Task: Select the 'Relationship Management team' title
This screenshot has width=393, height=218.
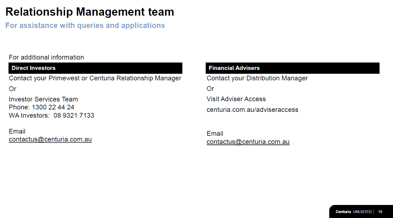Action: pyautogui.click(x=90, y=12)
